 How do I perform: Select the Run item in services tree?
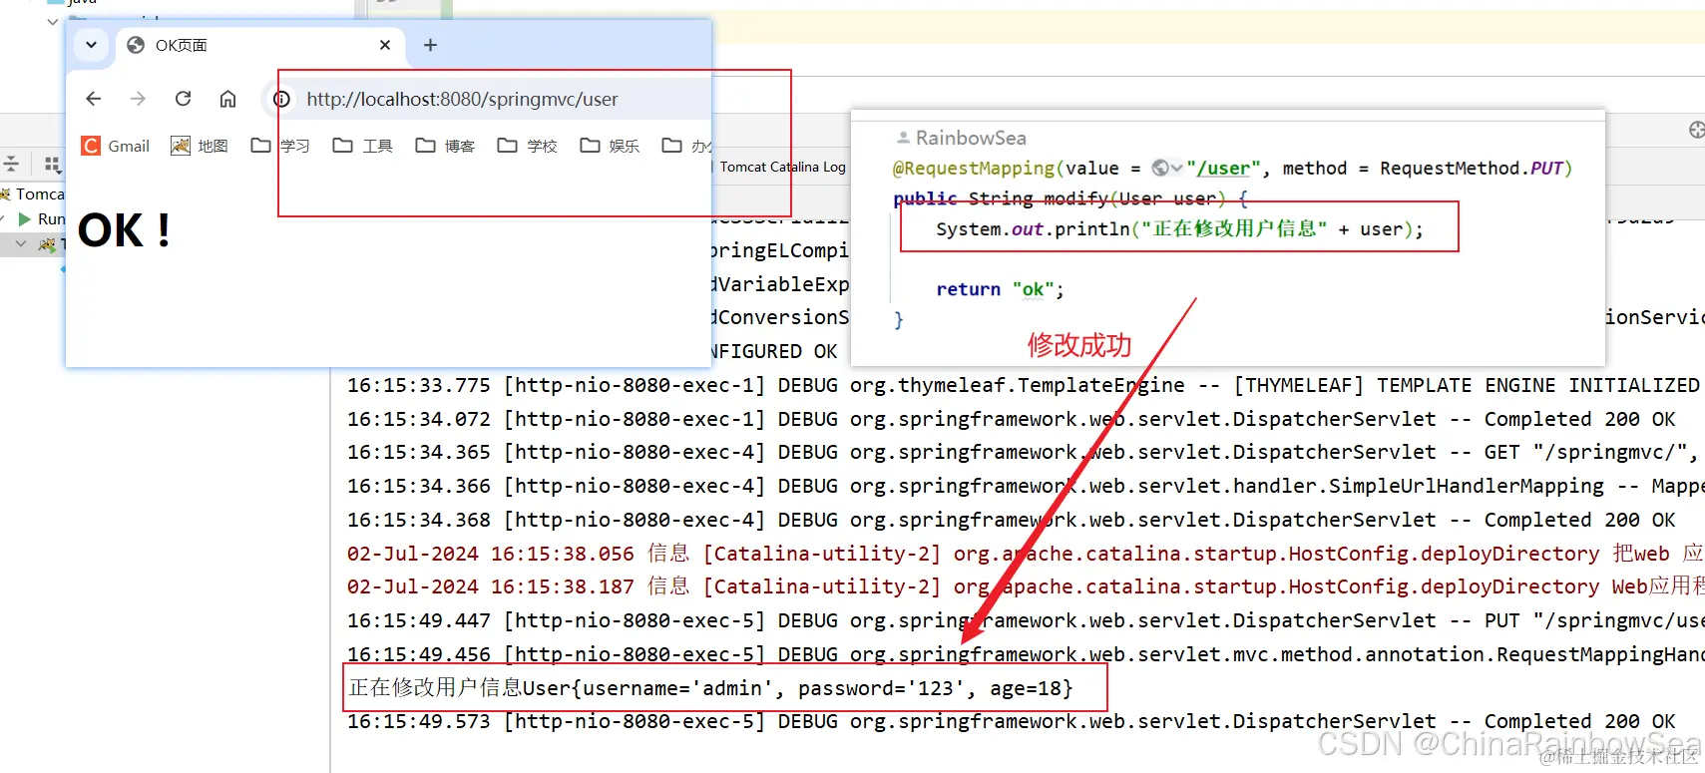click(43, 218)
